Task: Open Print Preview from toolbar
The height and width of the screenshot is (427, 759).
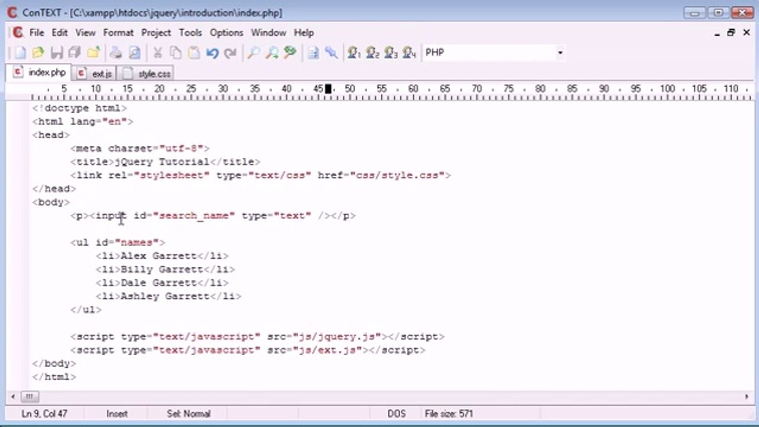Action: (x=135, y=53)
